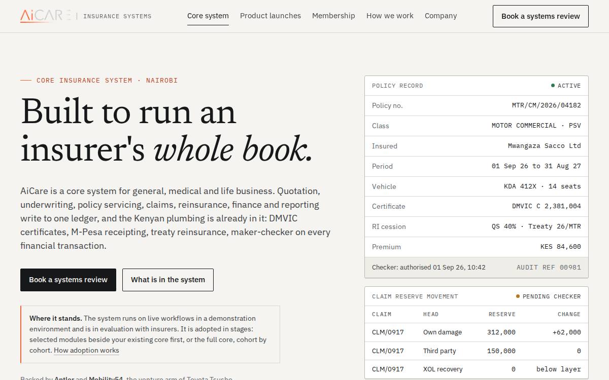The image size is (609, 380).
Task: Click dark Book a systems review button
Action: [68, 280]
